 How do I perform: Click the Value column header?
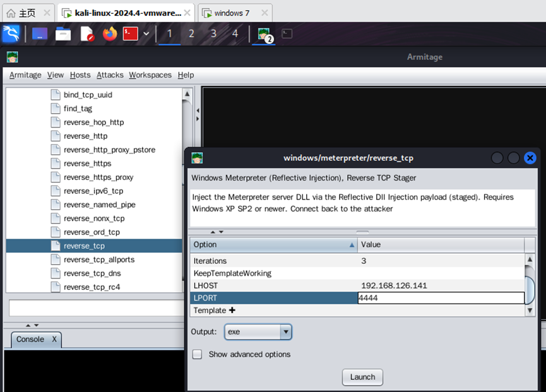[441, 244]
